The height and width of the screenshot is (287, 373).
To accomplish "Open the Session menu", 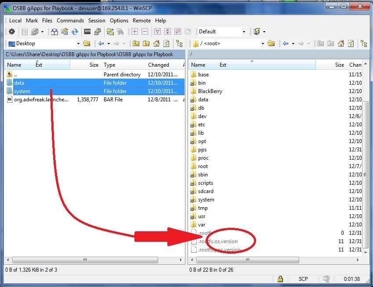I will tap(97, 21).
